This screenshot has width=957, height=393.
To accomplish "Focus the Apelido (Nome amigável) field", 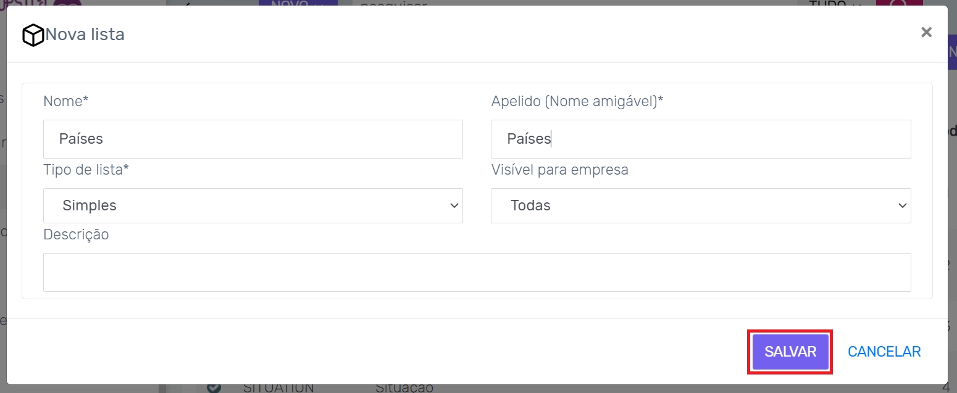I will pyautogui.click(x=700, y=139).
